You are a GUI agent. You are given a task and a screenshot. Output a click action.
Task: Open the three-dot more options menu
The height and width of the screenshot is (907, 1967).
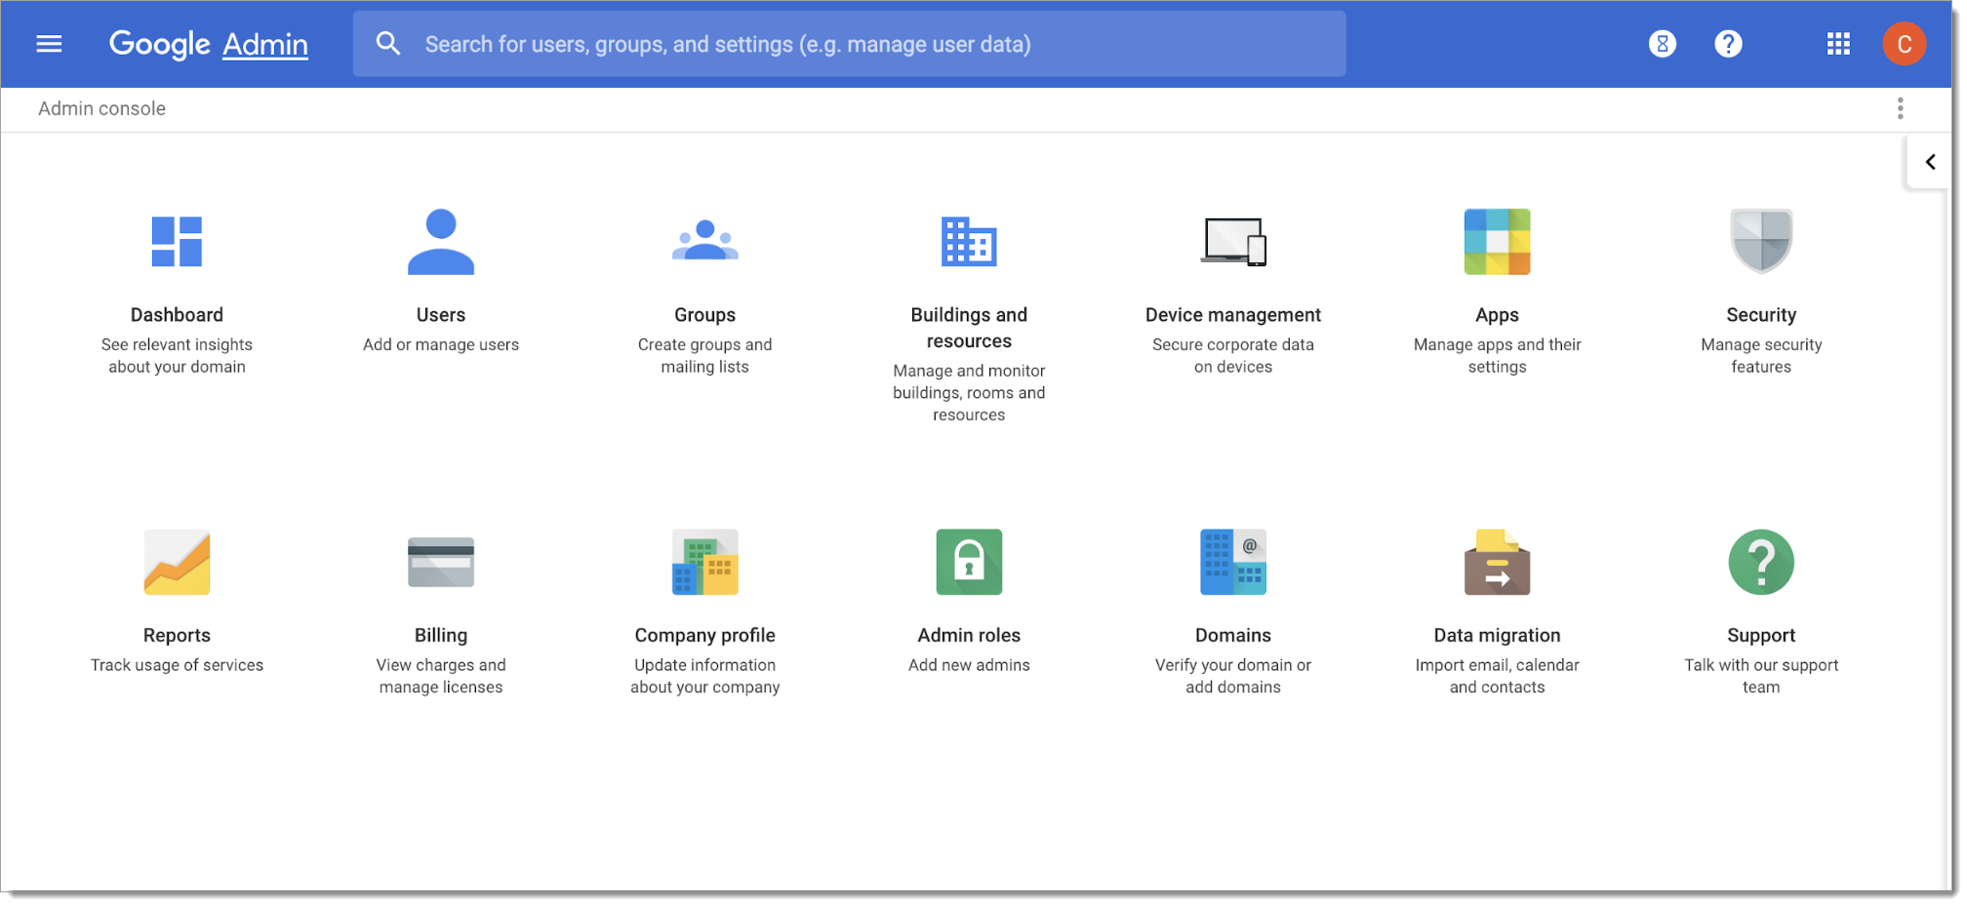[1900, 108]
